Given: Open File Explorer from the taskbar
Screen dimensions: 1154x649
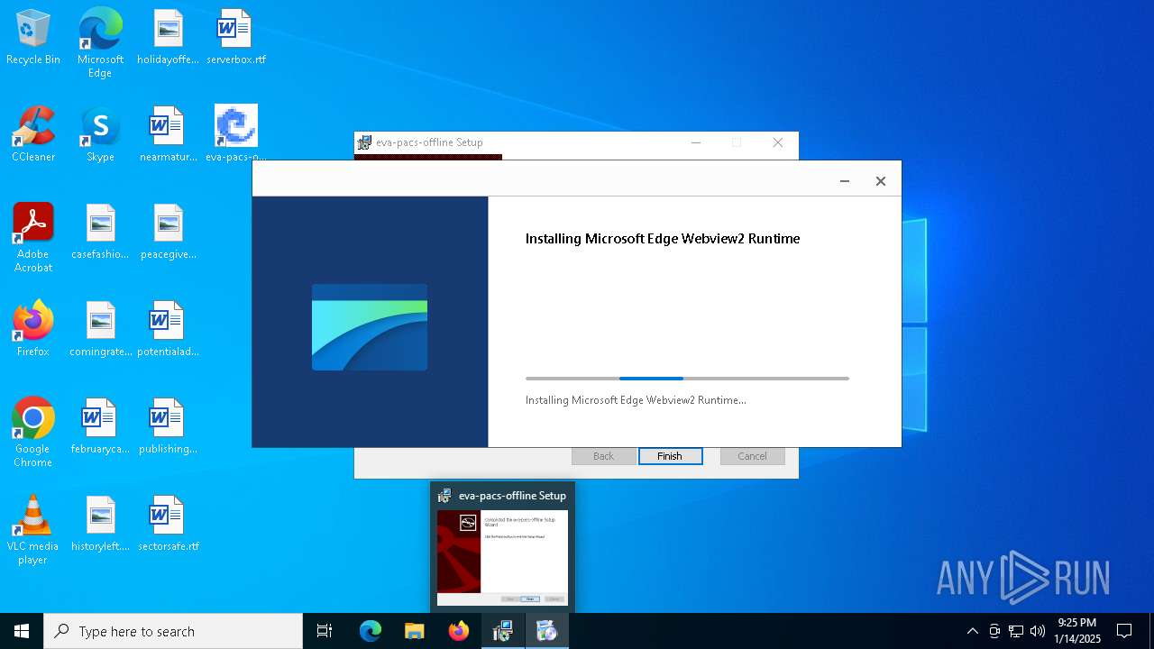Looking at the screenshot, I should click(x=414, y=631).
